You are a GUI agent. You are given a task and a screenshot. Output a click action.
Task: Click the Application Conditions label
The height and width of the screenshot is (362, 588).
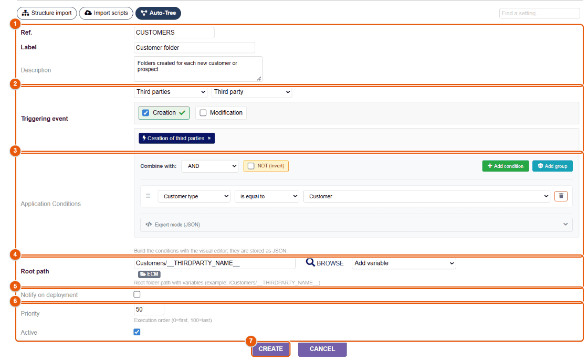click(x=50, y=204)
